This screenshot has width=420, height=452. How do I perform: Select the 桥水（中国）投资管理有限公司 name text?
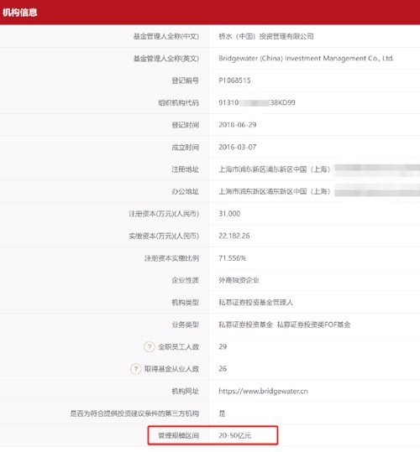(265, 36)
